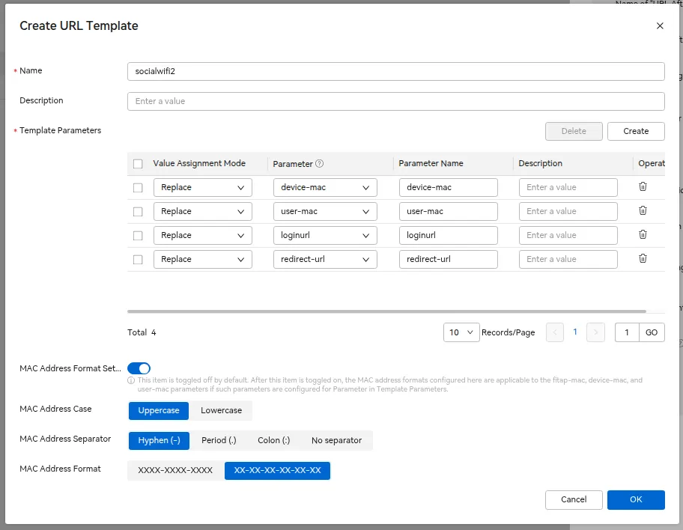Close the Create URL Template dialog
Screen dimensions: 683x530
pos(660,25)
